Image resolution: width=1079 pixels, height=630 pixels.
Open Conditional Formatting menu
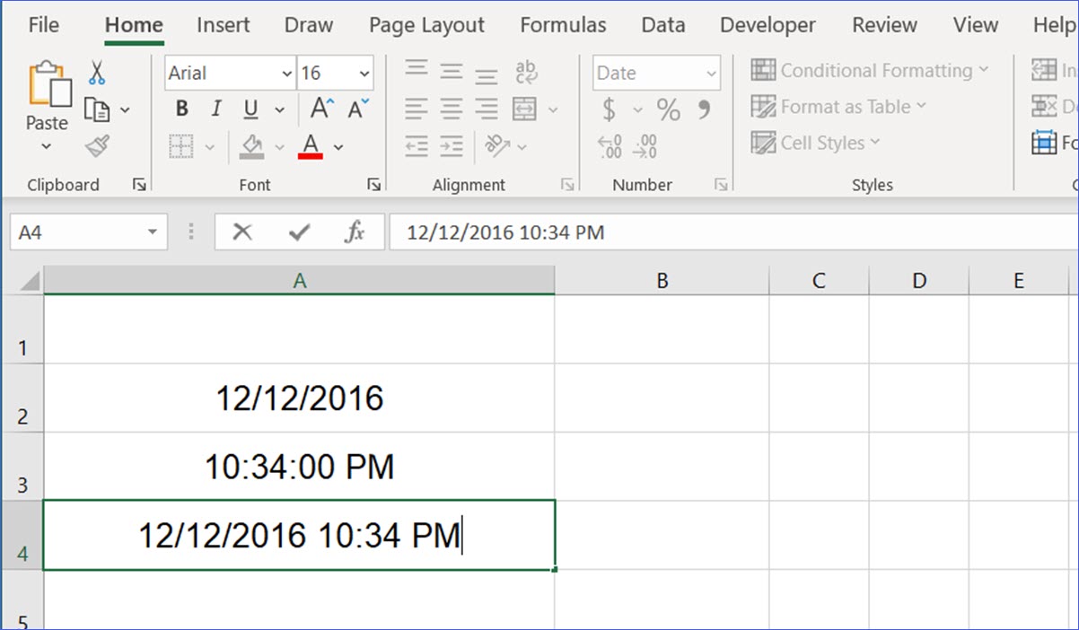pyautogui.click(x=870, y=70)
